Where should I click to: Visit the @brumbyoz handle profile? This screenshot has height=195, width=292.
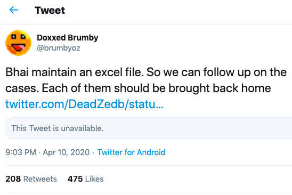coord(59,48)
